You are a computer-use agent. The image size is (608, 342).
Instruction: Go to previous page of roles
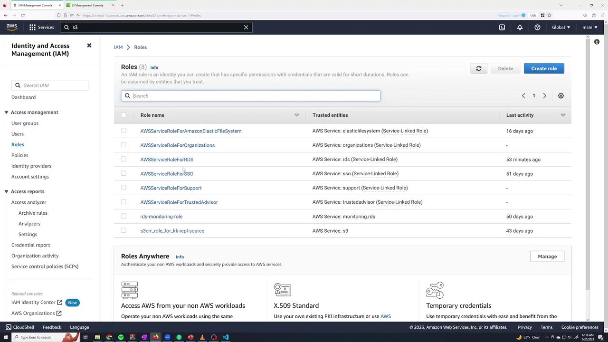pos(523,95)
